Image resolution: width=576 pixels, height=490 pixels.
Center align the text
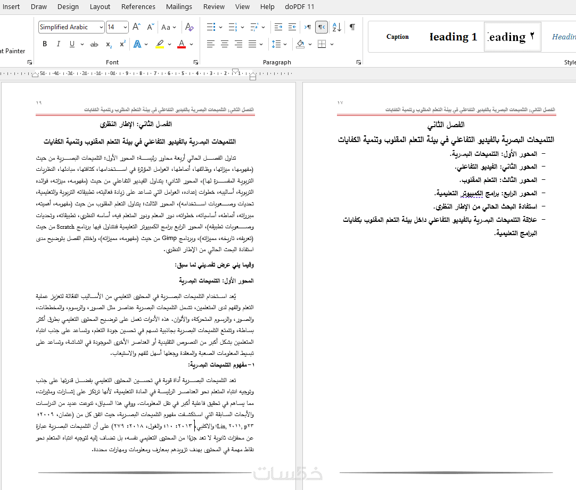(x=225, y=44)
